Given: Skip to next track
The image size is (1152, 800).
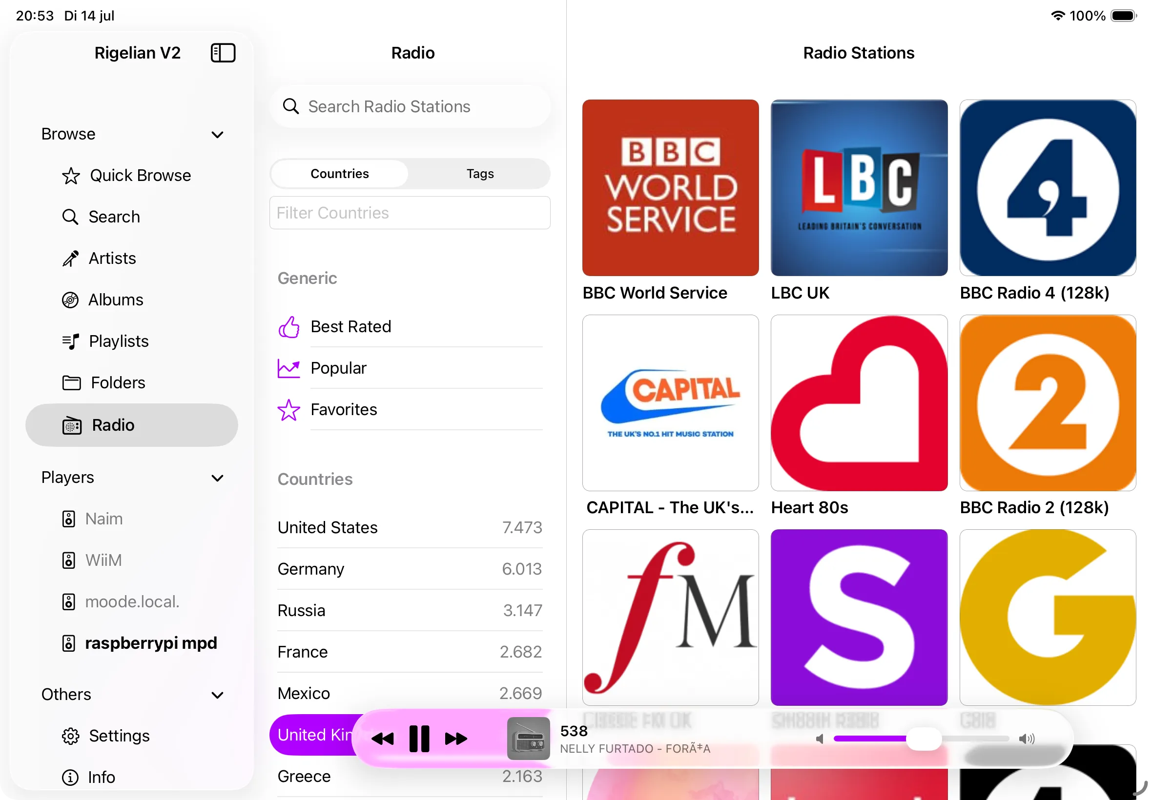Looking at the screenshot, I should pos(456,739).
